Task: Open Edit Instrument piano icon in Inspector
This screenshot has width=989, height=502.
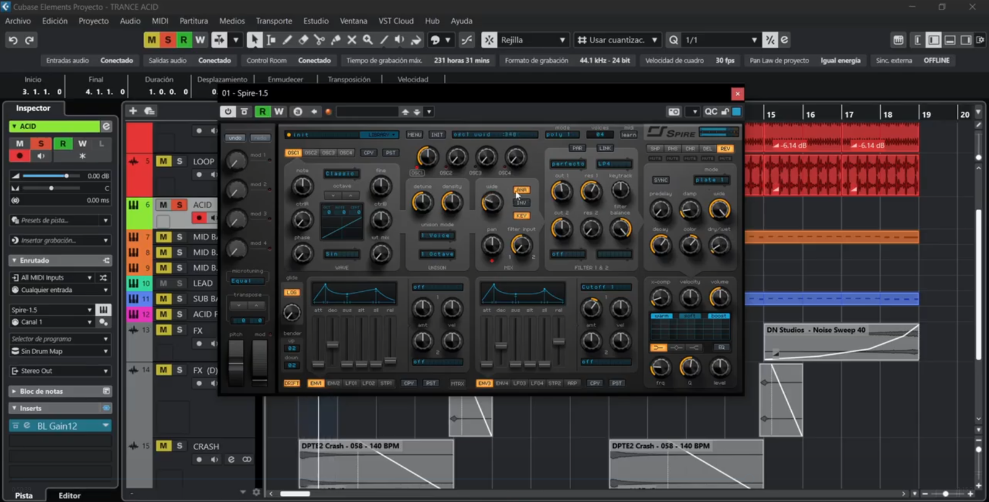Action: pyautogui.click(x=103, y=310)
